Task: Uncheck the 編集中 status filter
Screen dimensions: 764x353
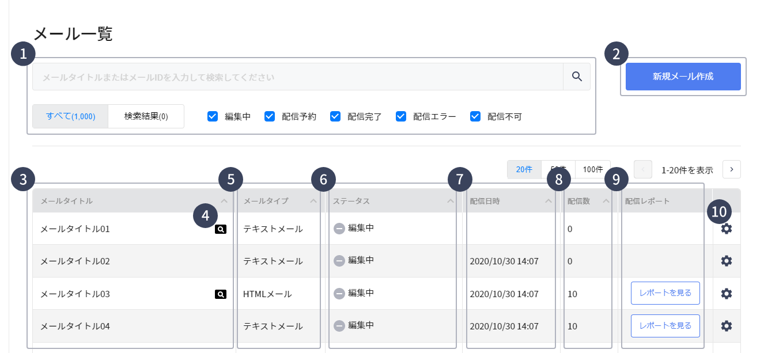Action: (x=213, y=116)
